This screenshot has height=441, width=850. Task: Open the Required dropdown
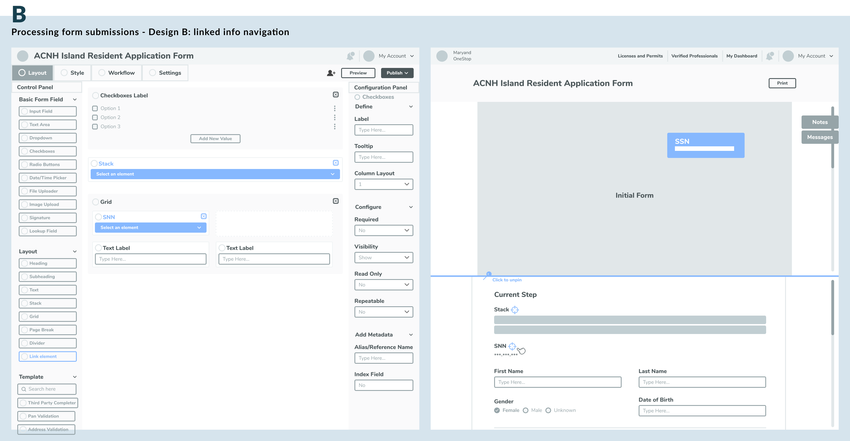[x=384, y=230]
